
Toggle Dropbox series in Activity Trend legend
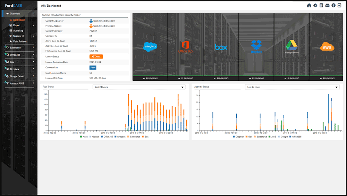tap(239, 137)
